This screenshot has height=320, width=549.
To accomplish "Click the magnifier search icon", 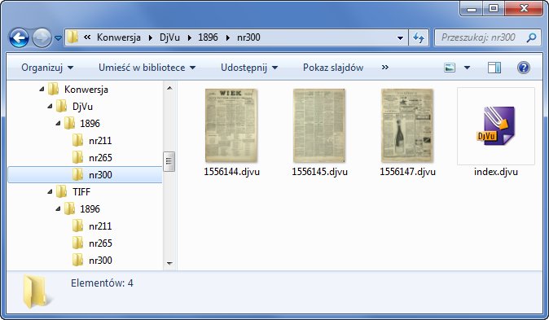I will (x=531, y=37).
